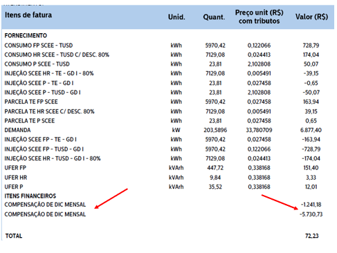Click the 'TOTAL' row label

(14, 236)
